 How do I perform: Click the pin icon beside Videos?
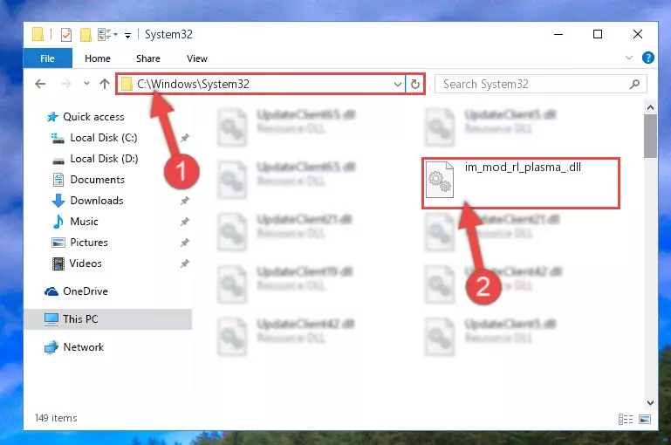coord(184,264)
